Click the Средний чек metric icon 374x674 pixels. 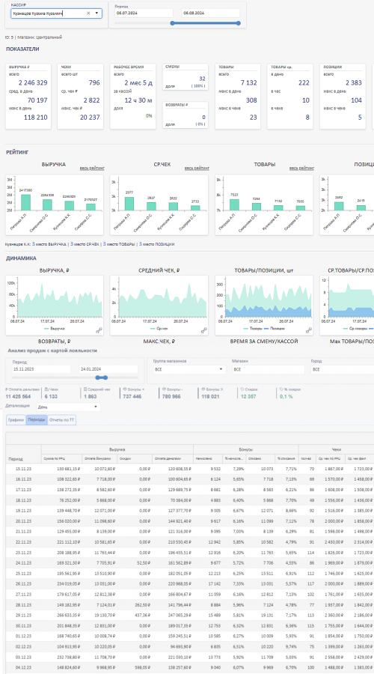tap(85, 389)
